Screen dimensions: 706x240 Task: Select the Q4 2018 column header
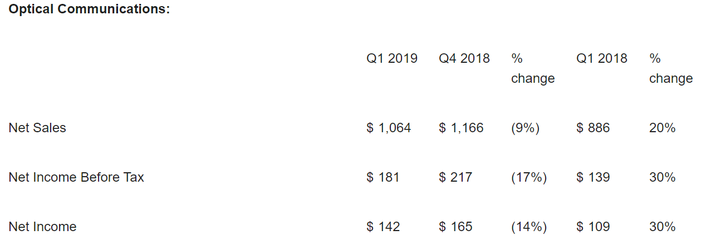tap(464, 58)
